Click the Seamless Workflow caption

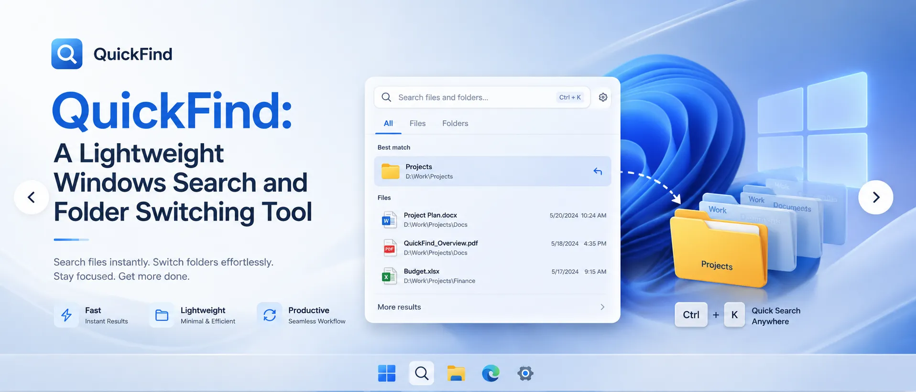[317, 321]
